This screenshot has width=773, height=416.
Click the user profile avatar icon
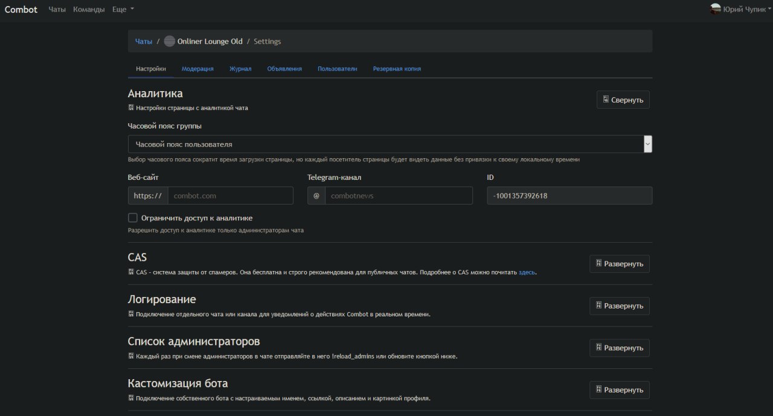click(x=716, y=9)
